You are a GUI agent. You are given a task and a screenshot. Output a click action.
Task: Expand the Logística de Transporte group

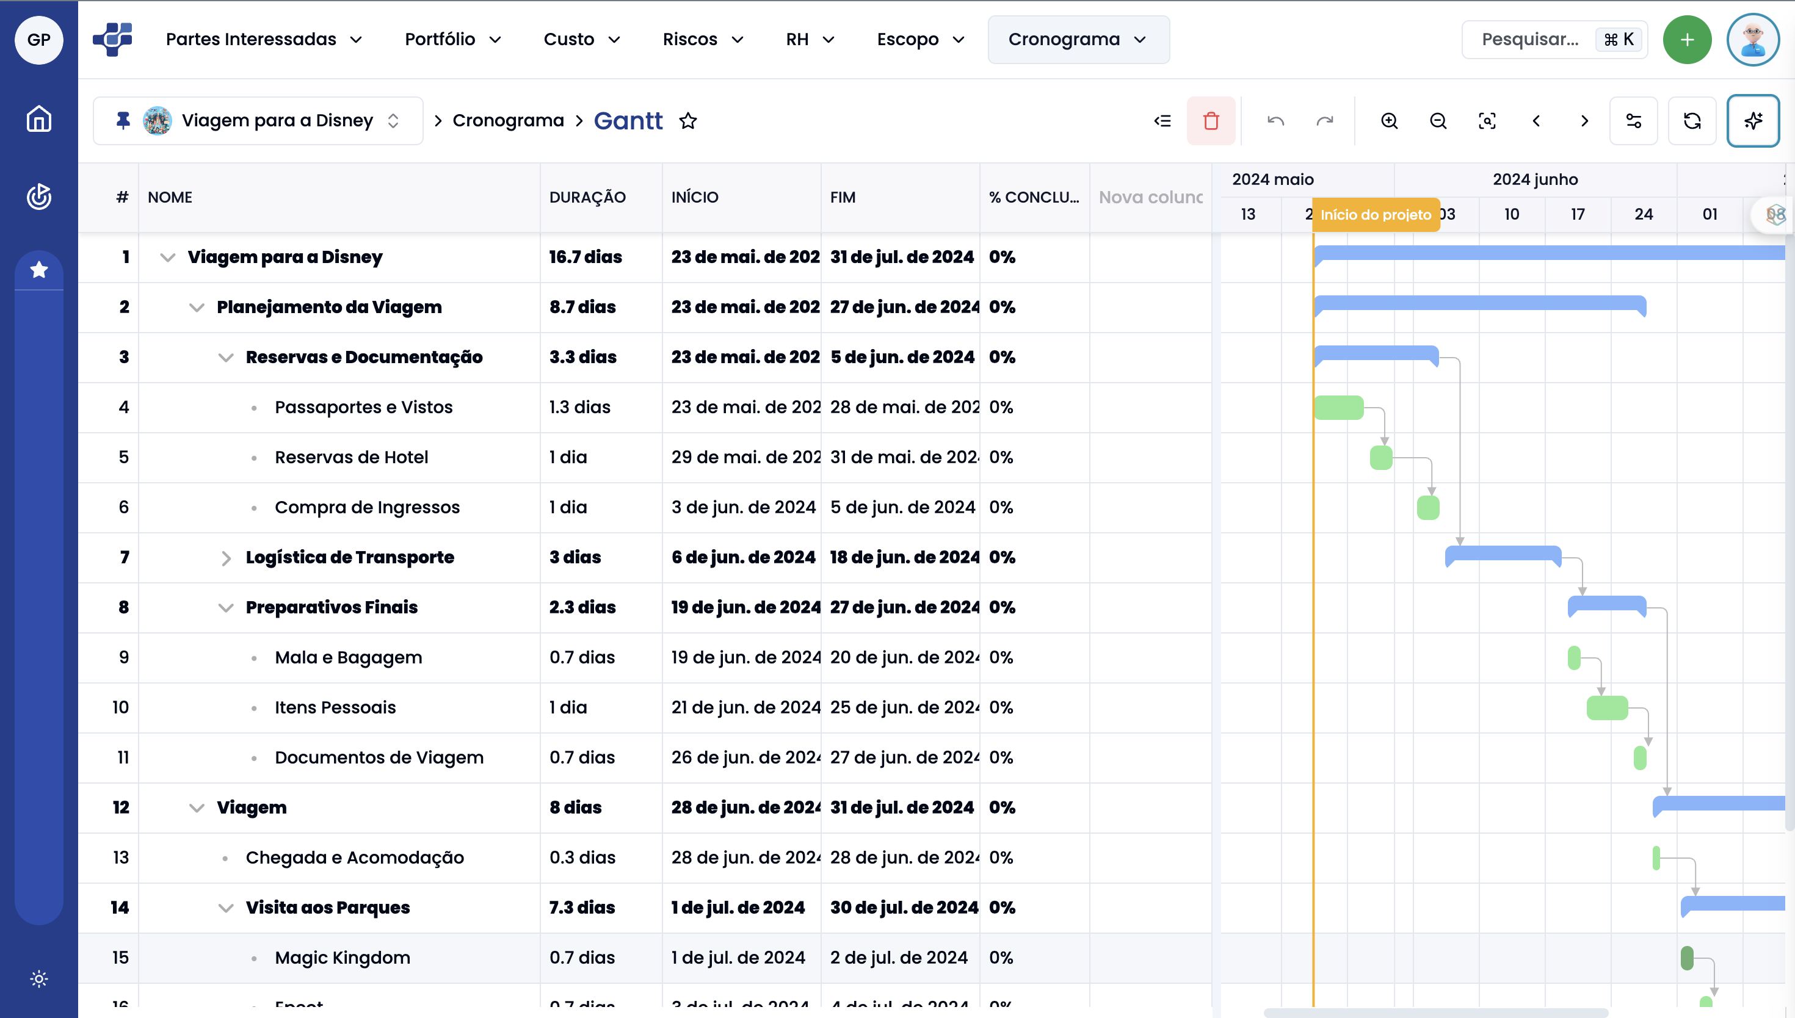pyautogui.click(x=225, y=557)
